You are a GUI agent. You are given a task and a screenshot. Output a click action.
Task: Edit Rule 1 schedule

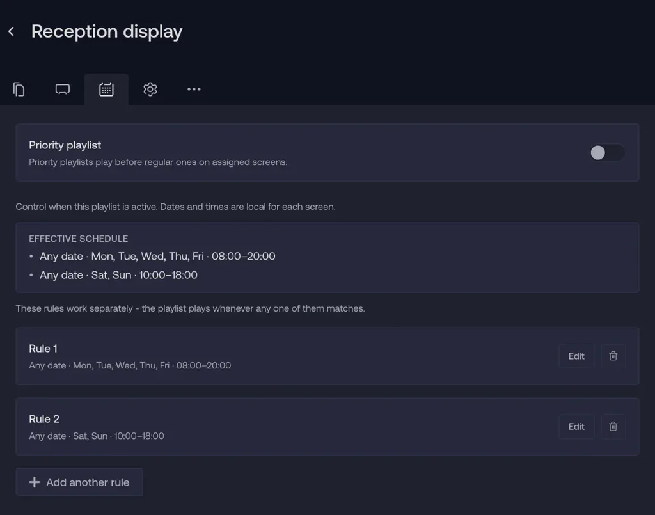pyautogui.click(x=576, y=356)
